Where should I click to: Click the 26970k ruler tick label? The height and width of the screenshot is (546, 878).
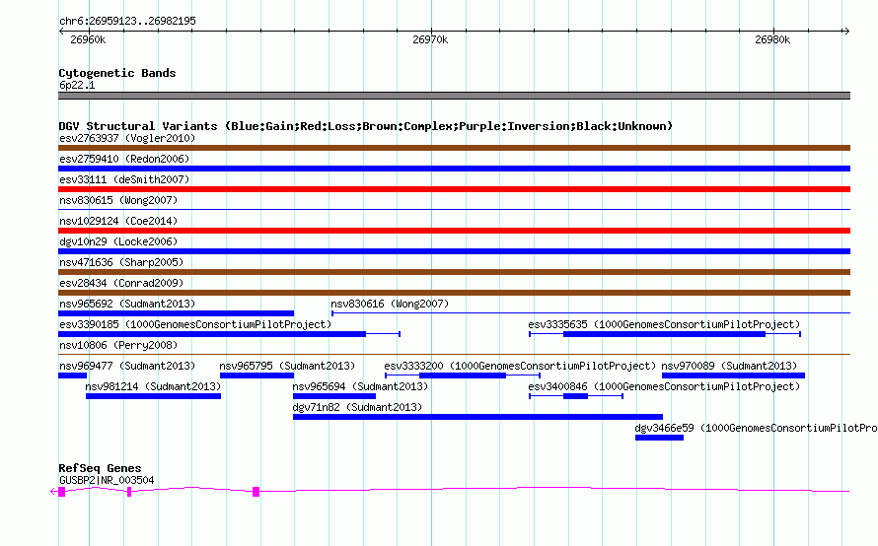pos(430,39)
